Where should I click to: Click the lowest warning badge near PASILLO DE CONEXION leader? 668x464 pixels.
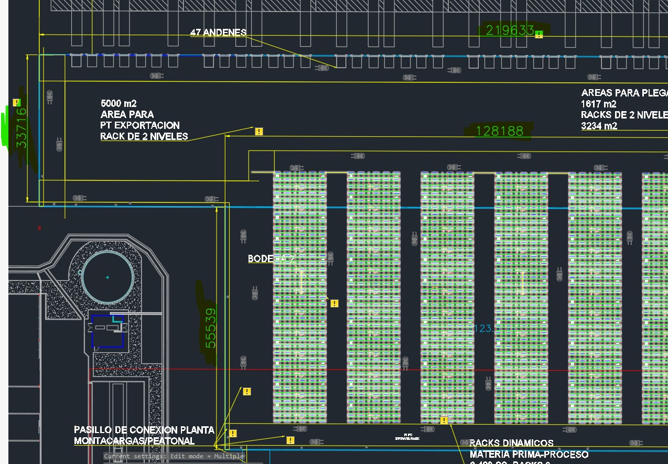coord(233,434)
